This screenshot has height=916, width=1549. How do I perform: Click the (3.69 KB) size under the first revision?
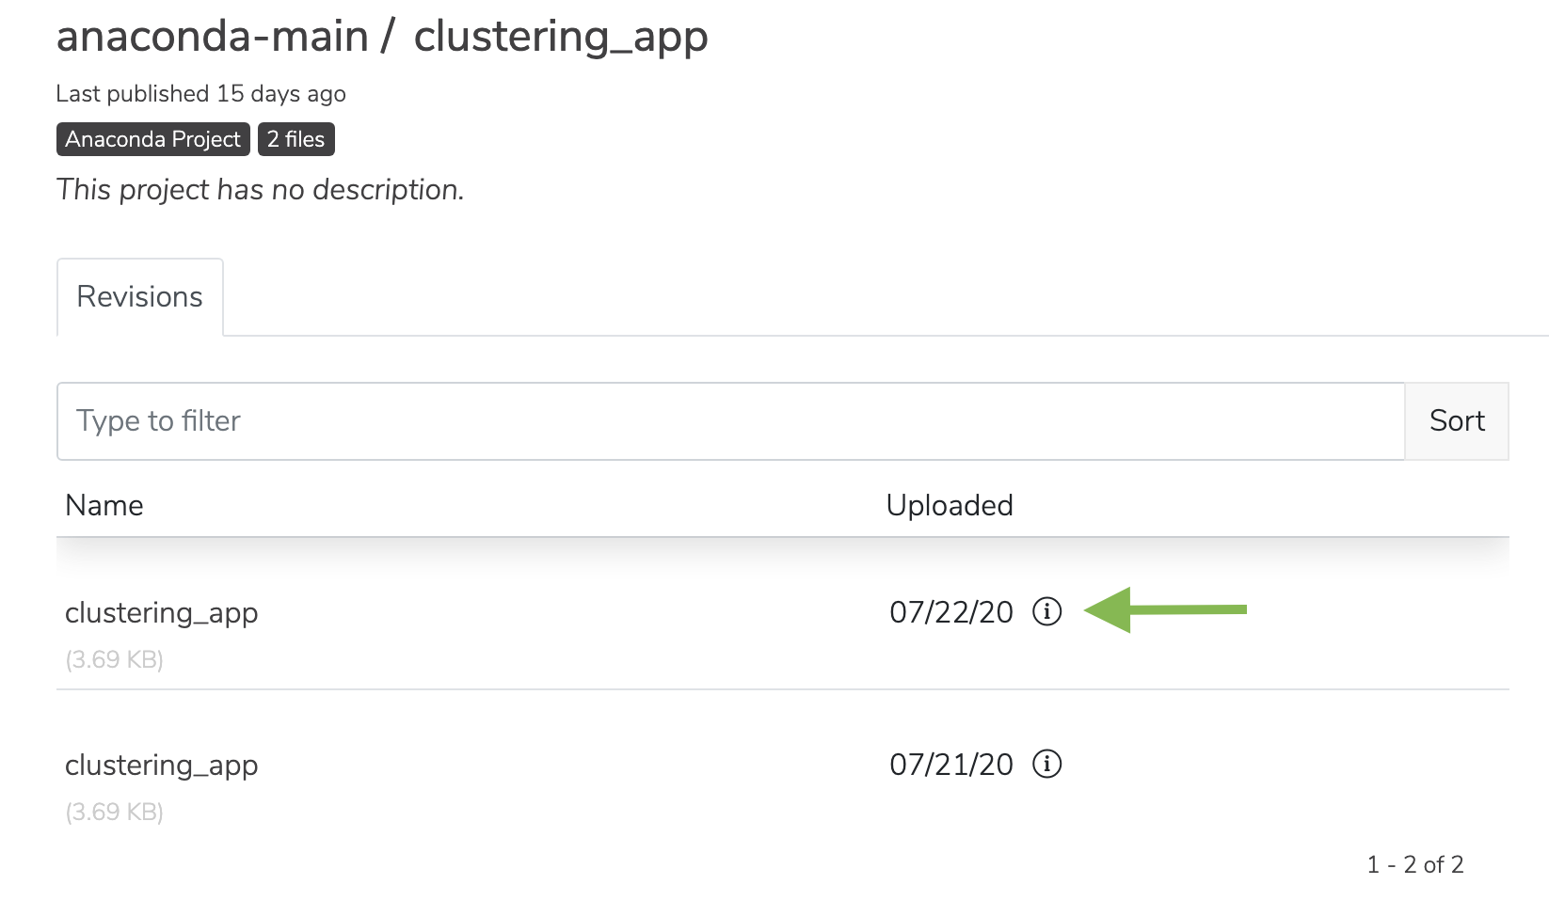(x=115, y=660)
